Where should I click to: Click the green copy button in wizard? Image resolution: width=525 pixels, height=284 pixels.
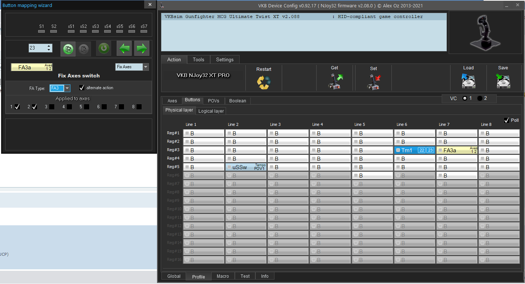pos(68,49)
